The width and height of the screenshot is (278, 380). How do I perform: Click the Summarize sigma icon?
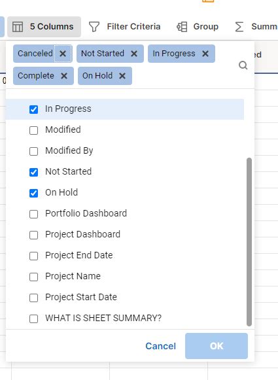[x=239, y=27]
